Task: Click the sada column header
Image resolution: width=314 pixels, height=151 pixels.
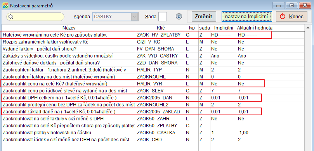Action: (x=205, y=28)
